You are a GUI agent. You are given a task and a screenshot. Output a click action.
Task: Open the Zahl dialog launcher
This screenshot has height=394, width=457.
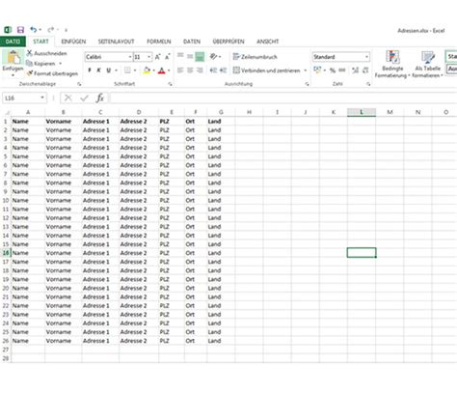tap(368, 84)
